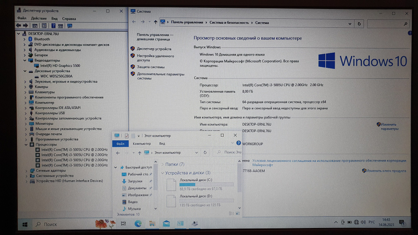Click the volume icon in system tray
The image size is (418, 235).
363,222
